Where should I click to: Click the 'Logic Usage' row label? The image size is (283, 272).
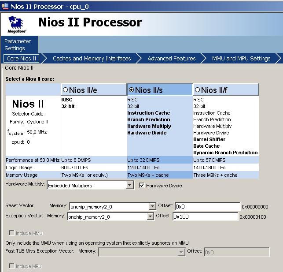coord(19,168)
